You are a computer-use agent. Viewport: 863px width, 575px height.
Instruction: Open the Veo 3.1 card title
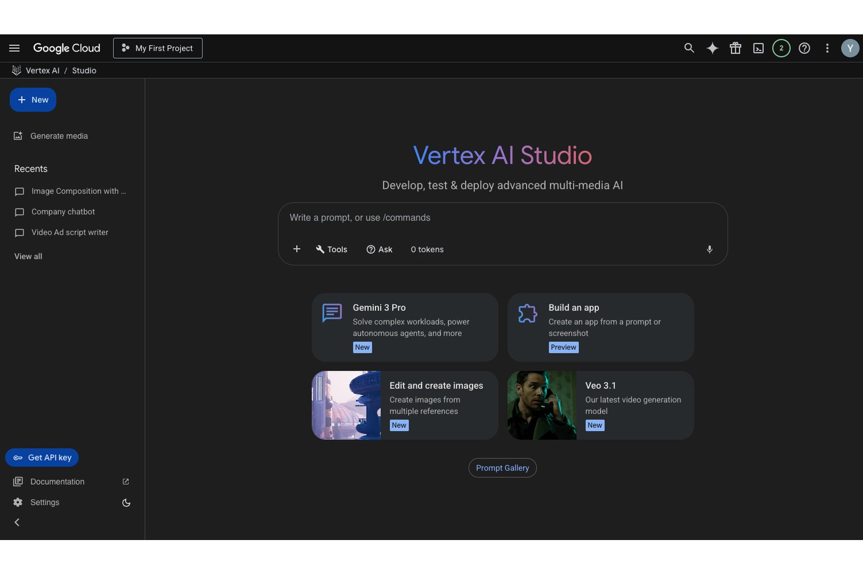(601, 386)
